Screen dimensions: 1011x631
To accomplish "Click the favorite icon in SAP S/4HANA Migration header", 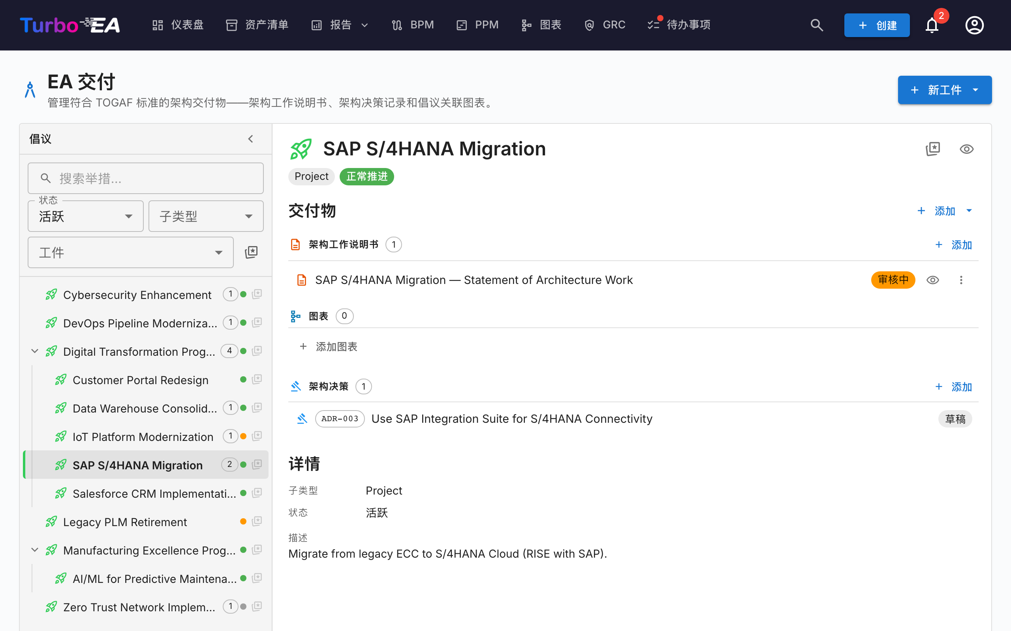I will tap(932, 149).
